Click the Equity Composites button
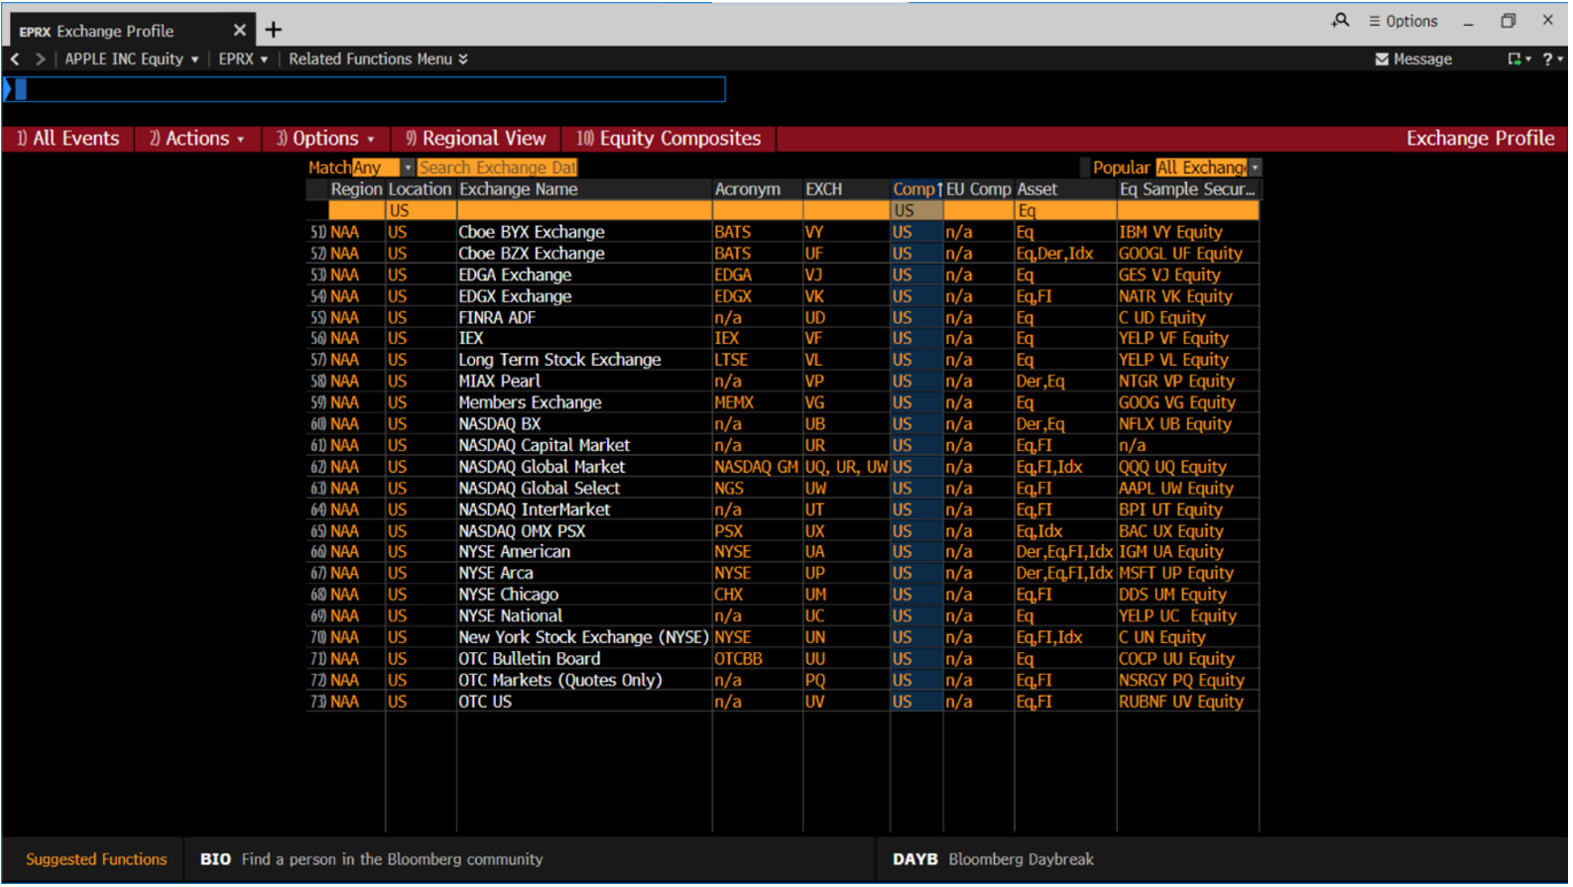 (668, 139)
